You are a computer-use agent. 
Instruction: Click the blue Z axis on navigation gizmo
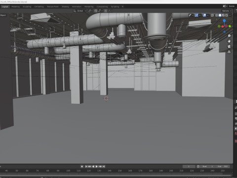pyautogui.click(x=224, y=20)
